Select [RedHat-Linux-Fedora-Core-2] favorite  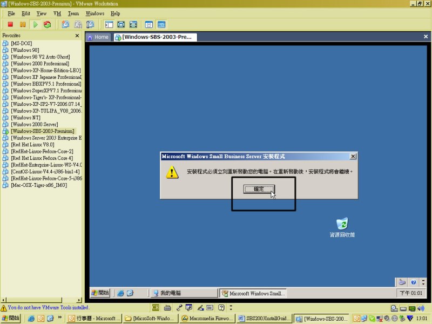coord(42,151)
